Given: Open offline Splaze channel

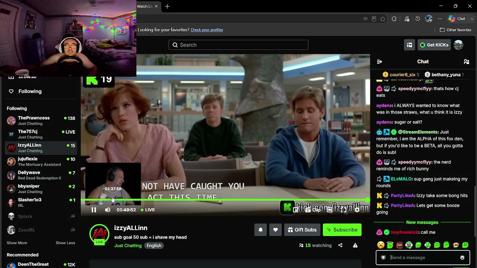Looking at the screenshot, I should pos(41,216).
